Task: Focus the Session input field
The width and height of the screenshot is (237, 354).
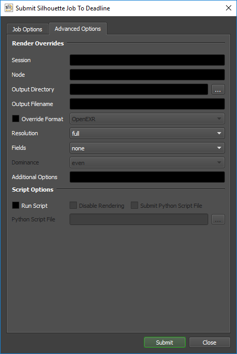Action: [x=147, y=60]
